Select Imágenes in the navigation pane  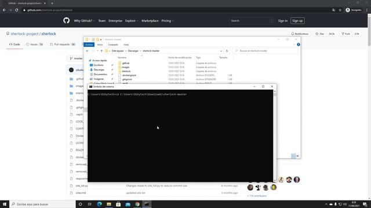(x=99, y=79)
